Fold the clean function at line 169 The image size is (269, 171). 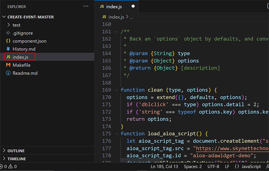tap(116, 90)
